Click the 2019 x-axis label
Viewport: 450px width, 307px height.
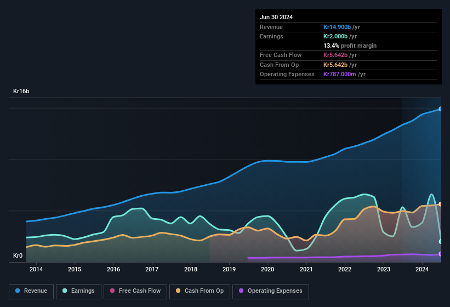(229, 269)
